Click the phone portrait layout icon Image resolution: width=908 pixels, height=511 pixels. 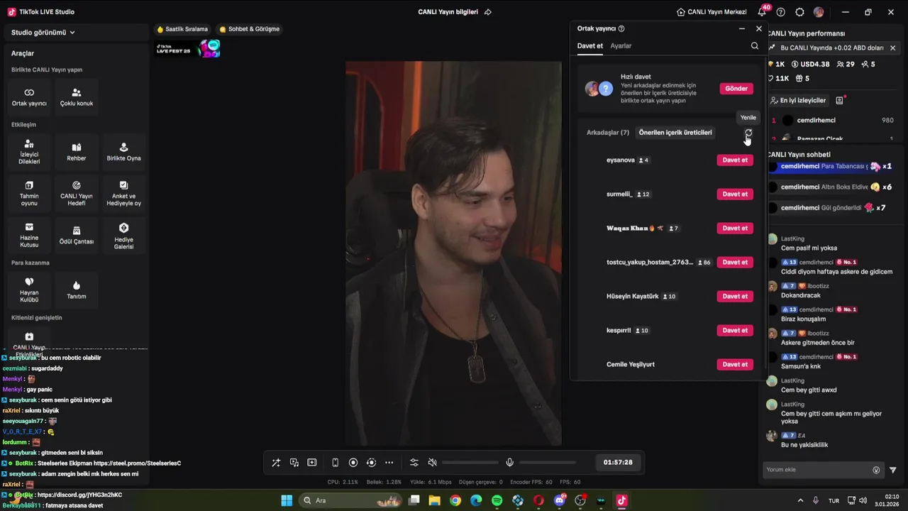336,463
